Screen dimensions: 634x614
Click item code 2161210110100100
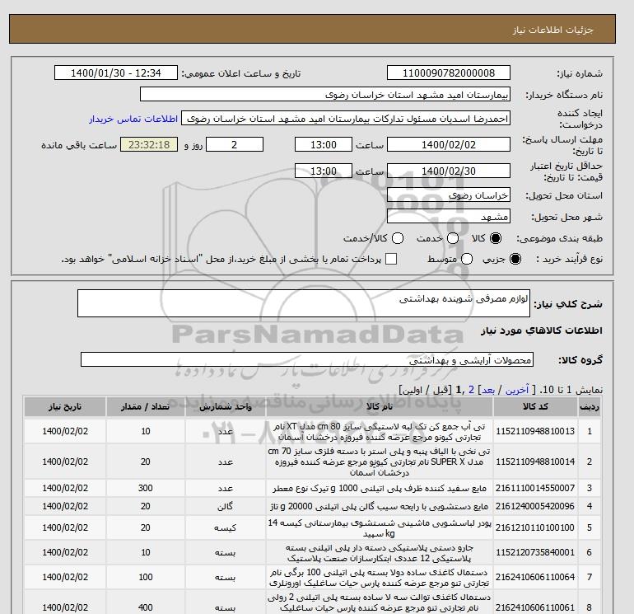click(x=535, y=527)
